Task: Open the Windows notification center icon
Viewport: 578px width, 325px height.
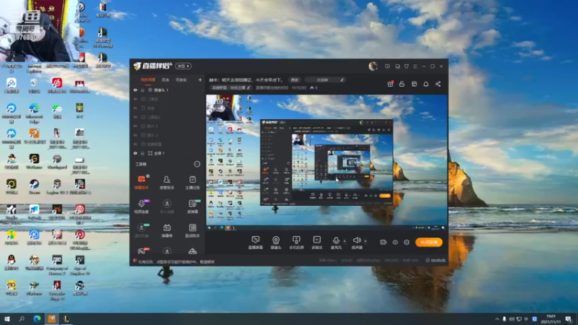Action: [x=569, y=319]
